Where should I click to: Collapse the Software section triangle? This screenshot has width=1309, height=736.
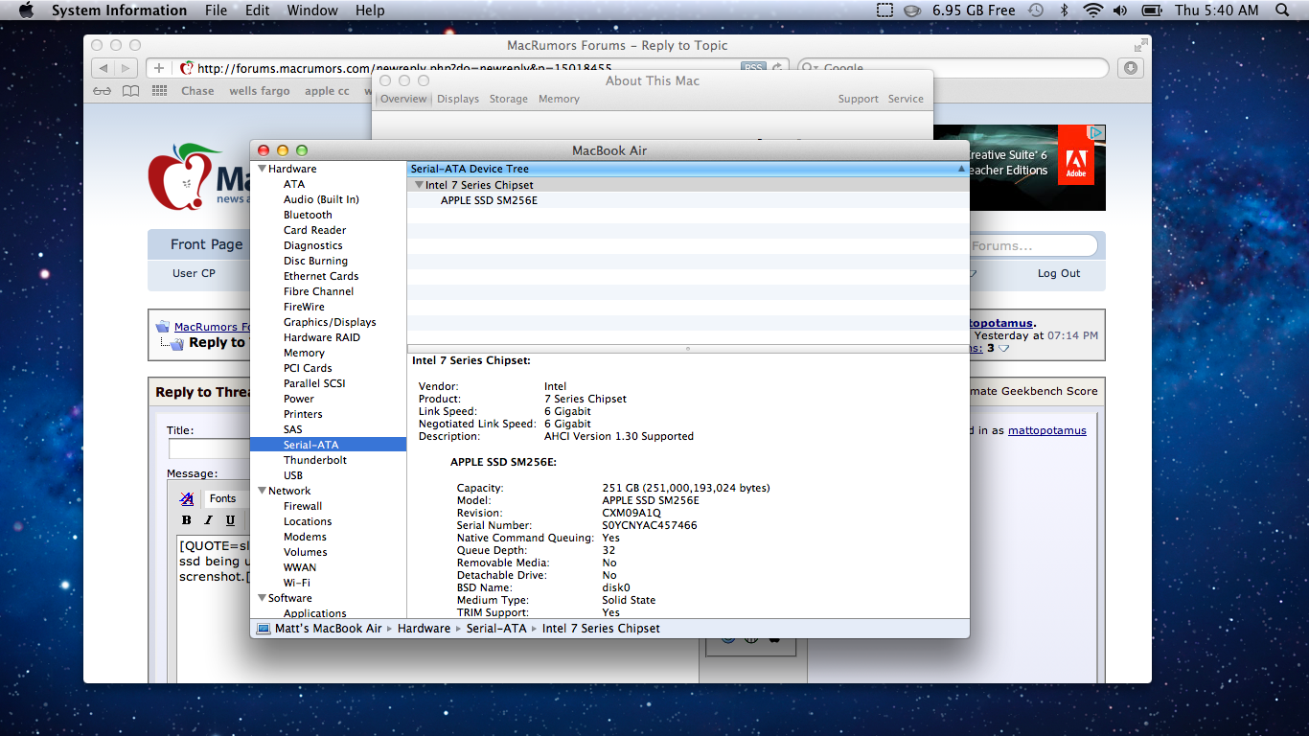tap(262, 598)
